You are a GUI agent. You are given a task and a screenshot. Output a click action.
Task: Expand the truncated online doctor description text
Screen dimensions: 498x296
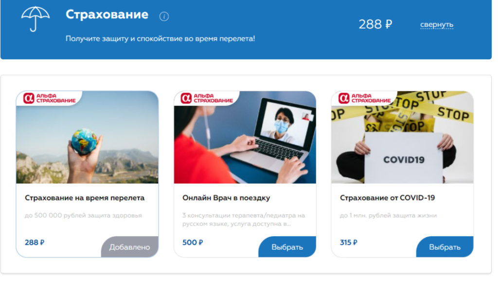click(244, 220)
